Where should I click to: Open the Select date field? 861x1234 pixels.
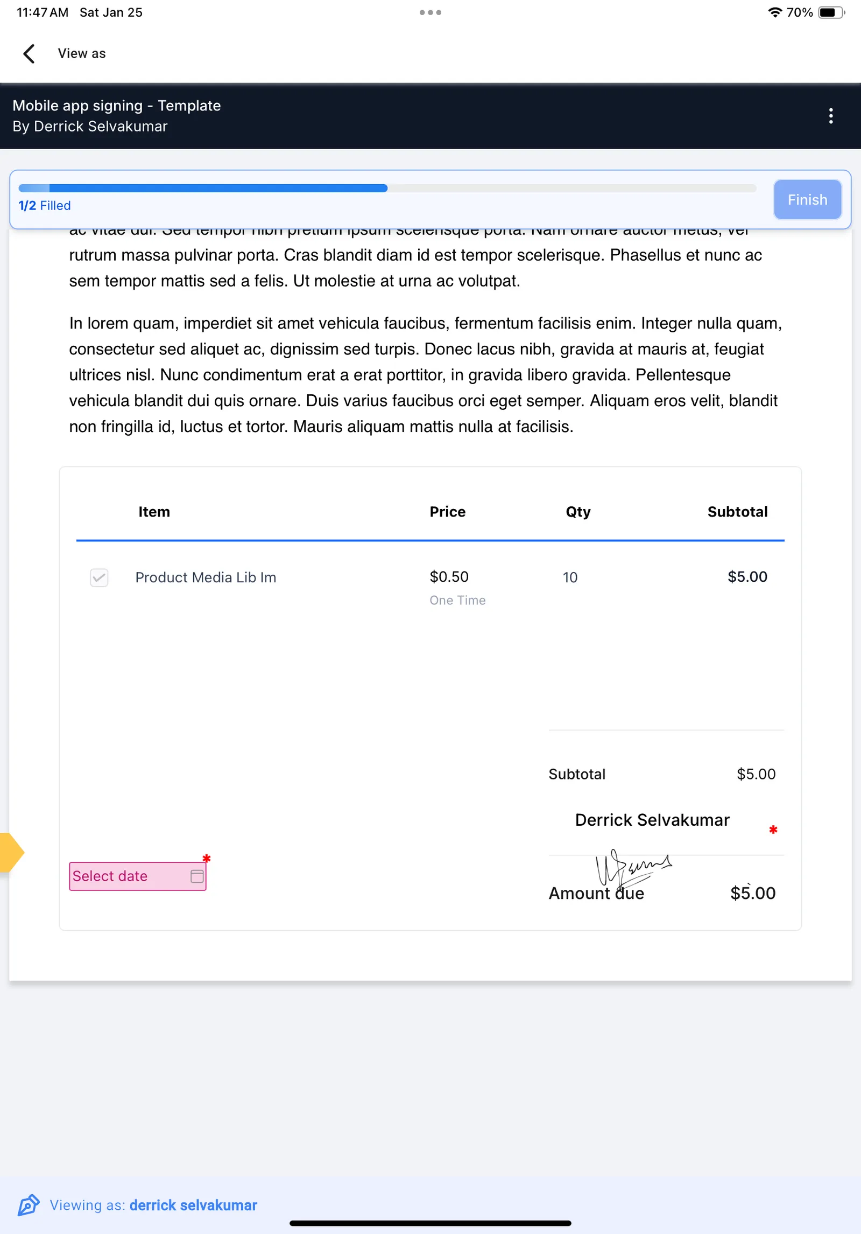[x=138, y=876]
